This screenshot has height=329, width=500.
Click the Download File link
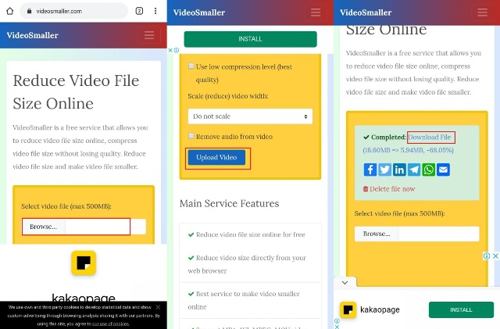coord(430,138)
